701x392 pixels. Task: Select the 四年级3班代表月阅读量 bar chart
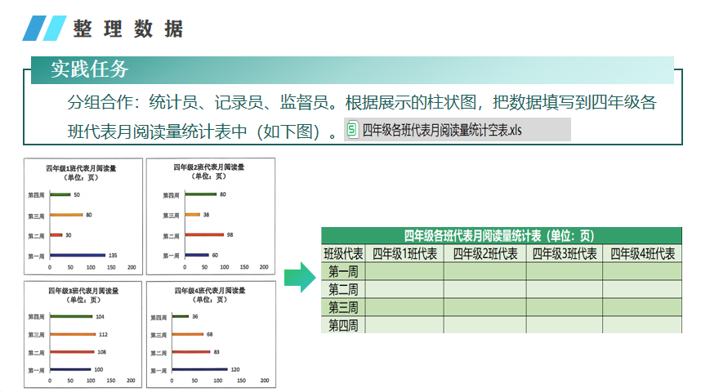pyautogui.click(x=83, y=335)
